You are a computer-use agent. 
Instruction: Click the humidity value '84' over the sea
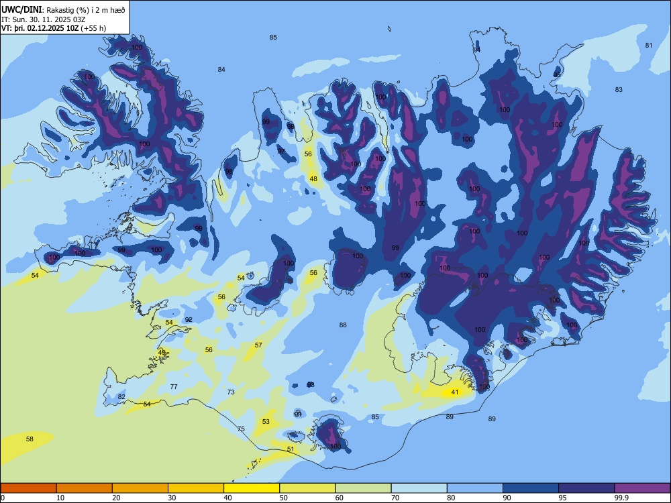coord(221,70)
